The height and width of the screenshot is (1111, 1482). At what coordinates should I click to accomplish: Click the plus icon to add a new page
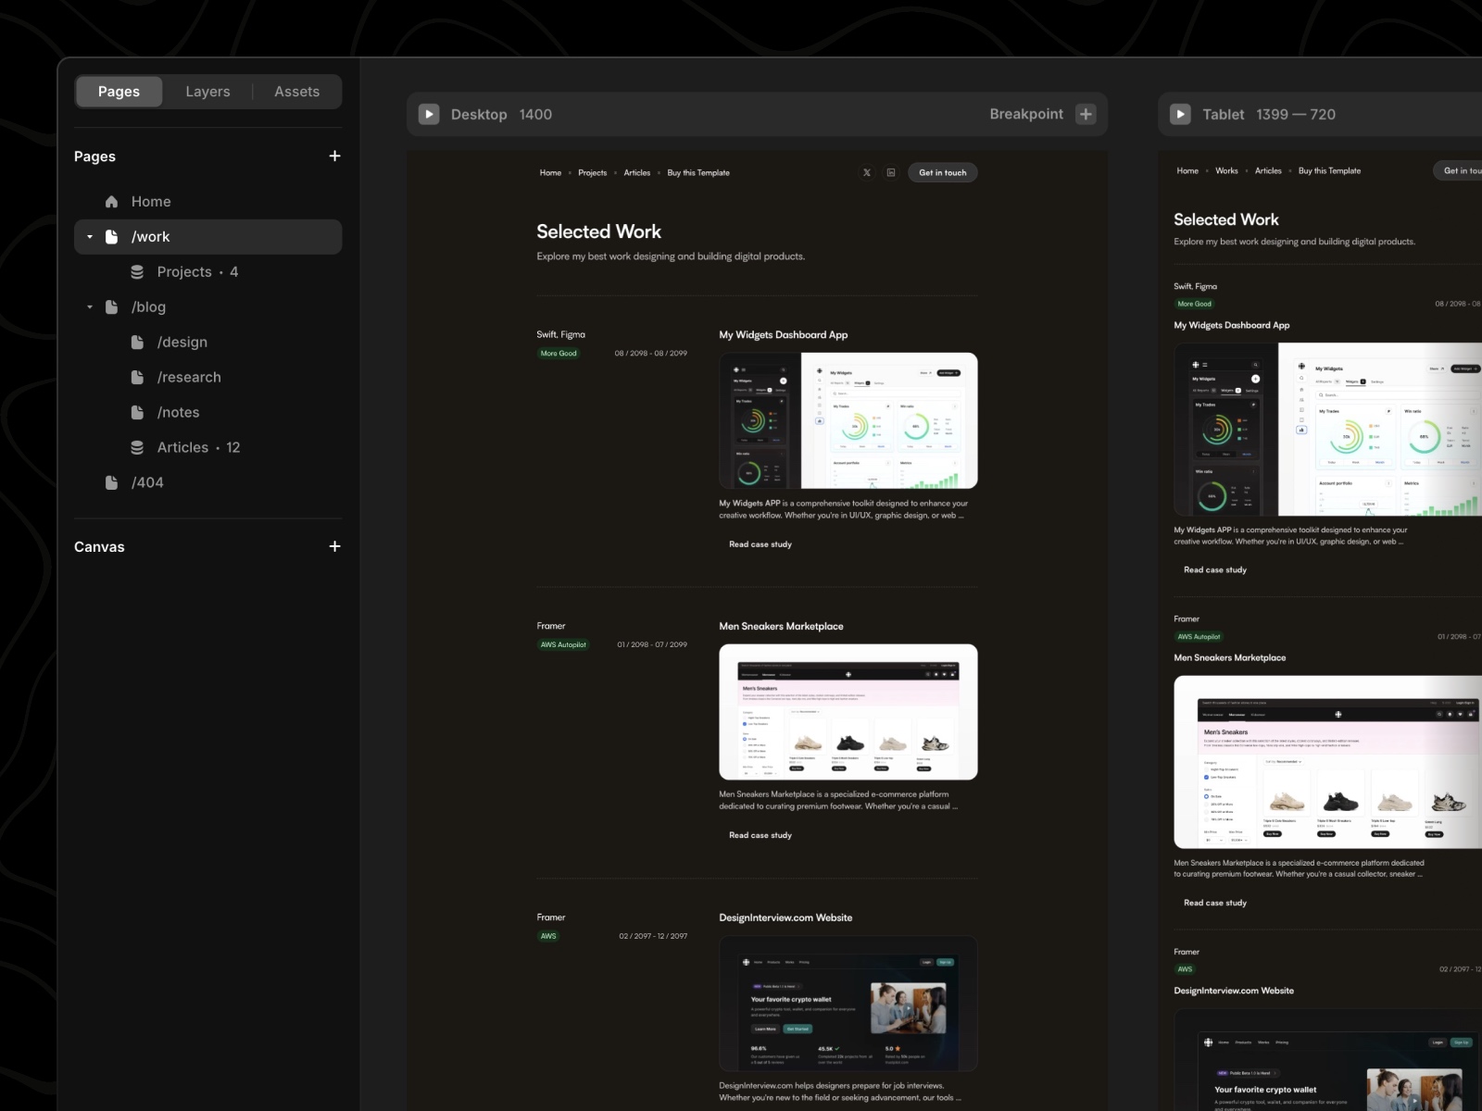(334, 156)
